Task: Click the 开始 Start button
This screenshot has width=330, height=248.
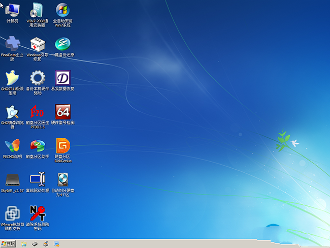Action: click(9, 244)
